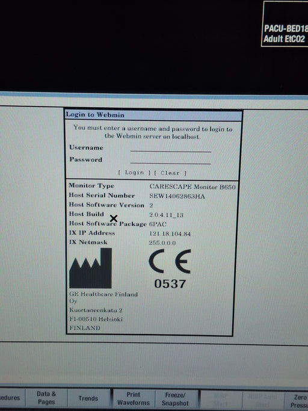Click the IX Netmask value 255.0.0.0
Viewport: 308px width, 411px height.
pos(162,243)
